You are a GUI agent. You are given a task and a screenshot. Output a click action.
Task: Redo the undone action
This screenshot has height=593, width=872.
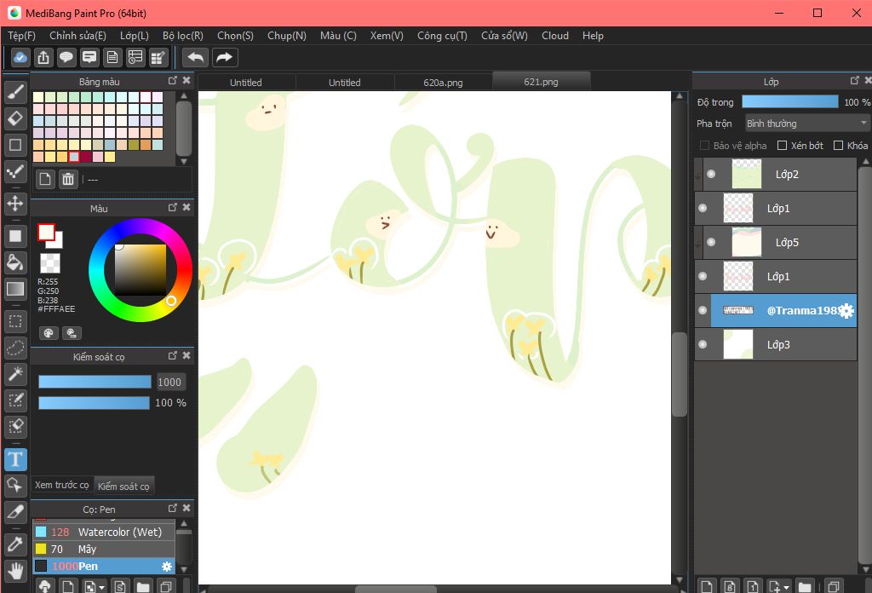point(224,57)
